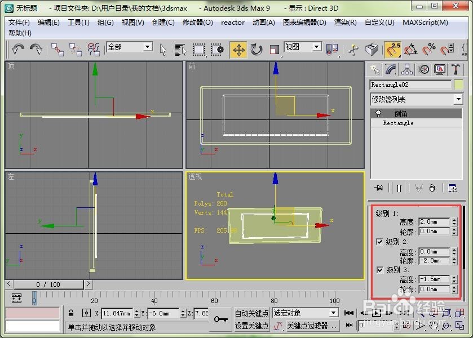The height and width of the screenshot is (338, 473).
Task: Open the Create command panel tab
Action: 375,70
